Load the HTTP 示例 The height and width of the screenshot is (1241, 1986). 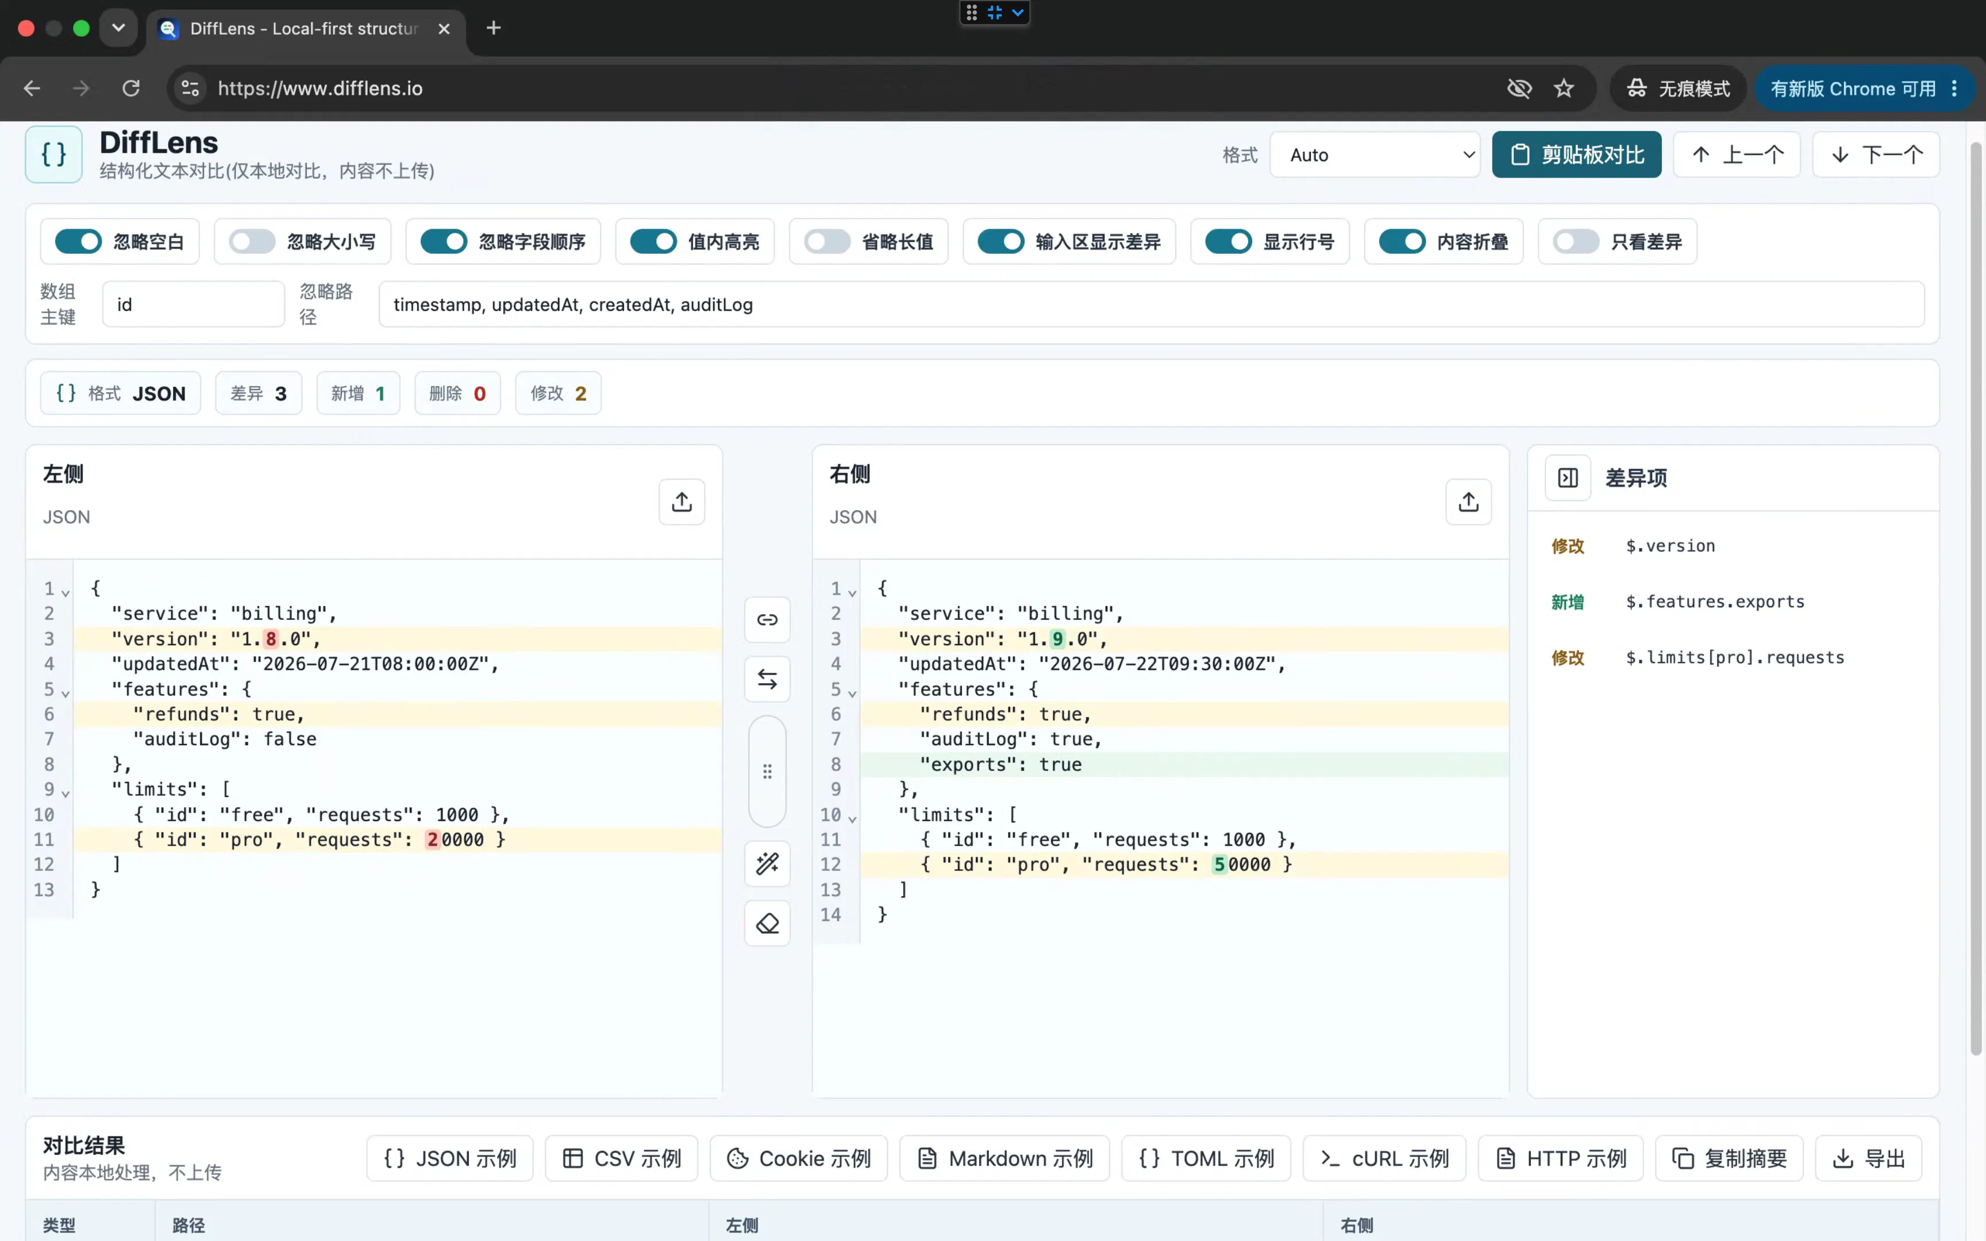coord(1561,1158)
